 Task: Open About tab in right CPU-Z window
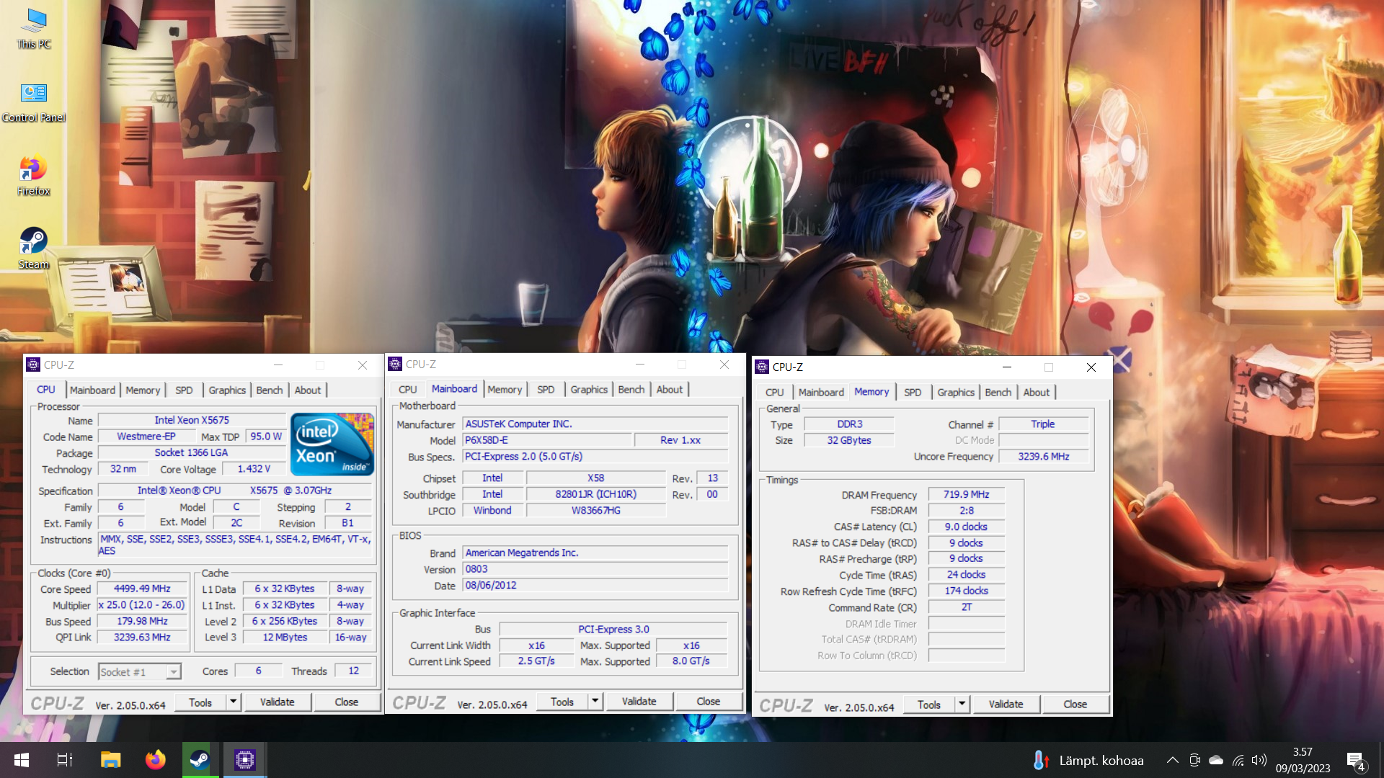[1037, 392]
